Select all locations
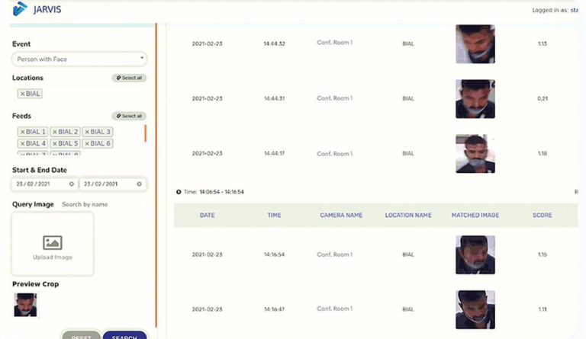The image size is (586, 339). [128, 78]
